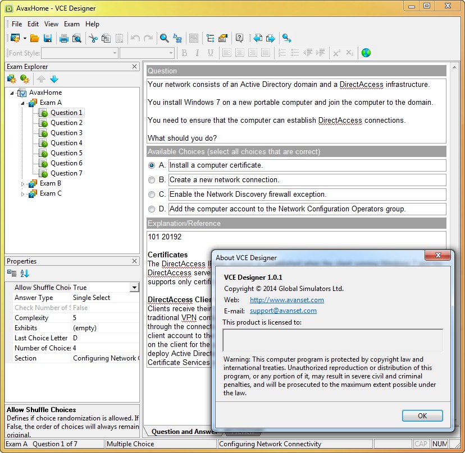Click the licensed-to text box
The width and height of the screenshot is (465, 453).
[x=332, y=340]
